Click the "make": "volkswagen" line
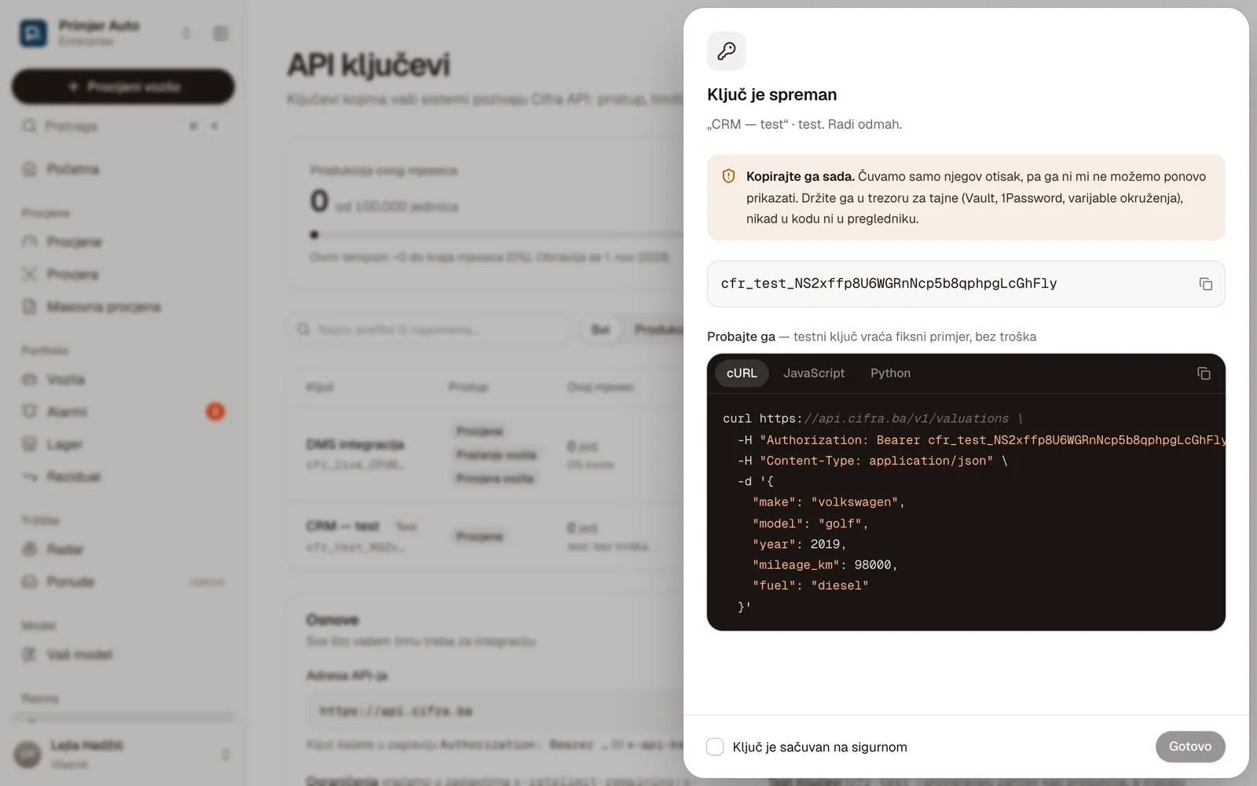Image resolution: width=1257 pixels, height=786 pixels. pos(829,502)
